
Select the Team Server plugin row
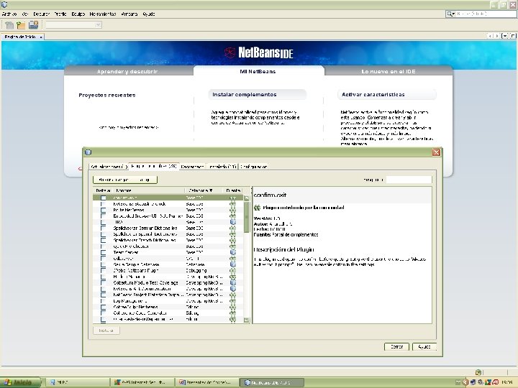click(168, 252)
